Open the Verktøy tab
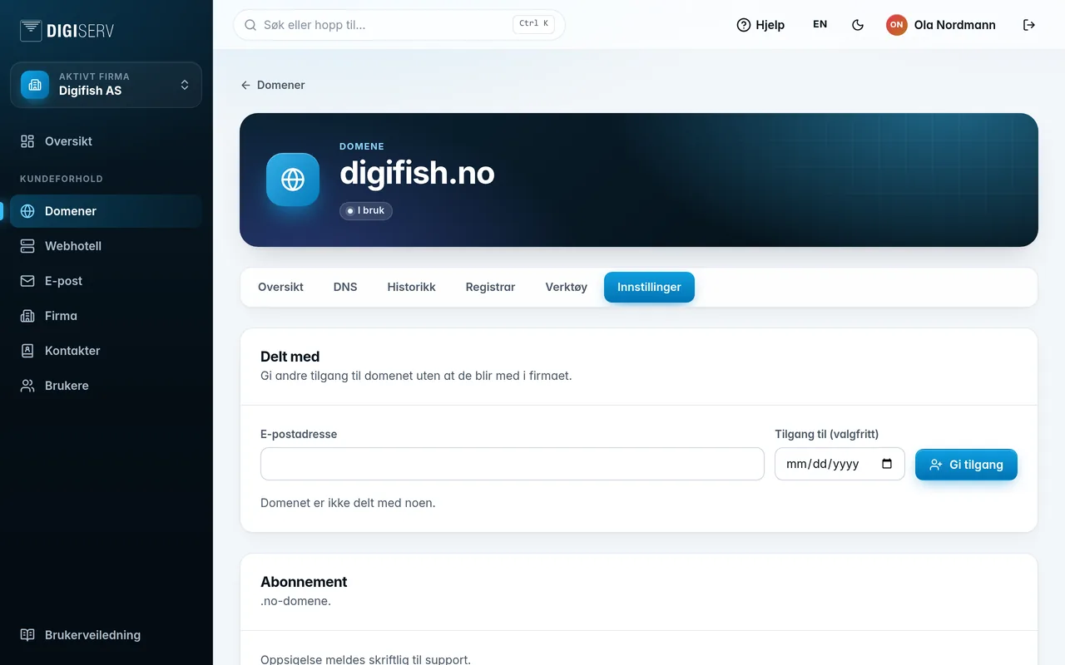 (x=567, y=287)
